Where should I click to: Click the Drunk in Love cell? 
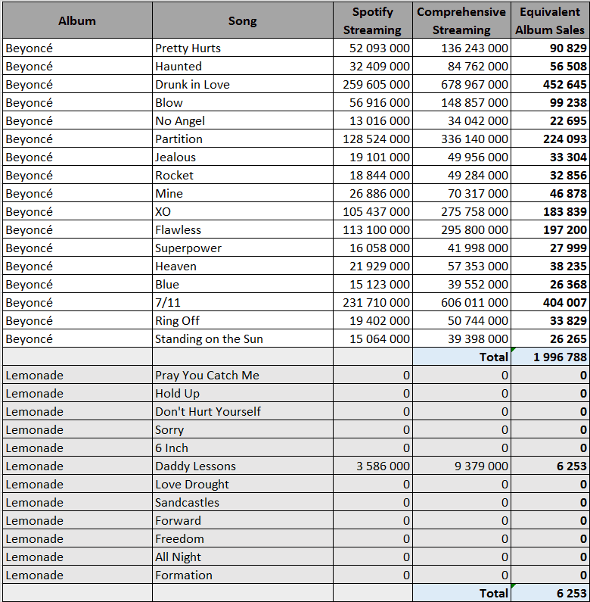(x=243, y=84)
